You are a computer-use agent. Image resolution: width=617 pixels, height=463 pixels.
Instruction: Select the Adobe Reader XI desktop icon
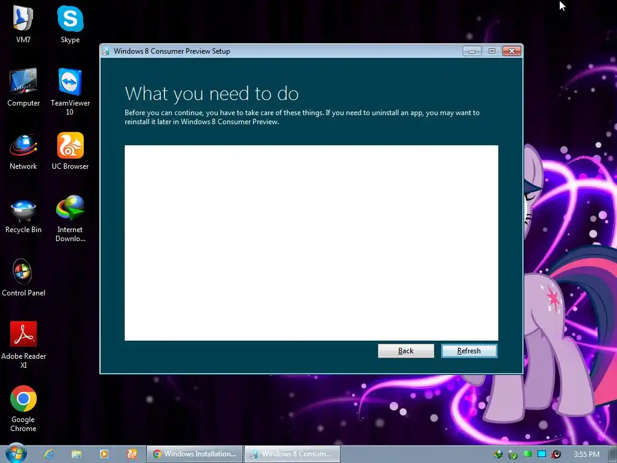[23, 345]
